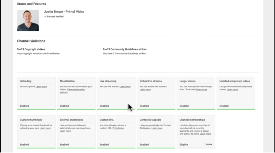Screen dimensions: 275x153
Task: Click the Live streaming card title
Action: [x=108, y=81]
